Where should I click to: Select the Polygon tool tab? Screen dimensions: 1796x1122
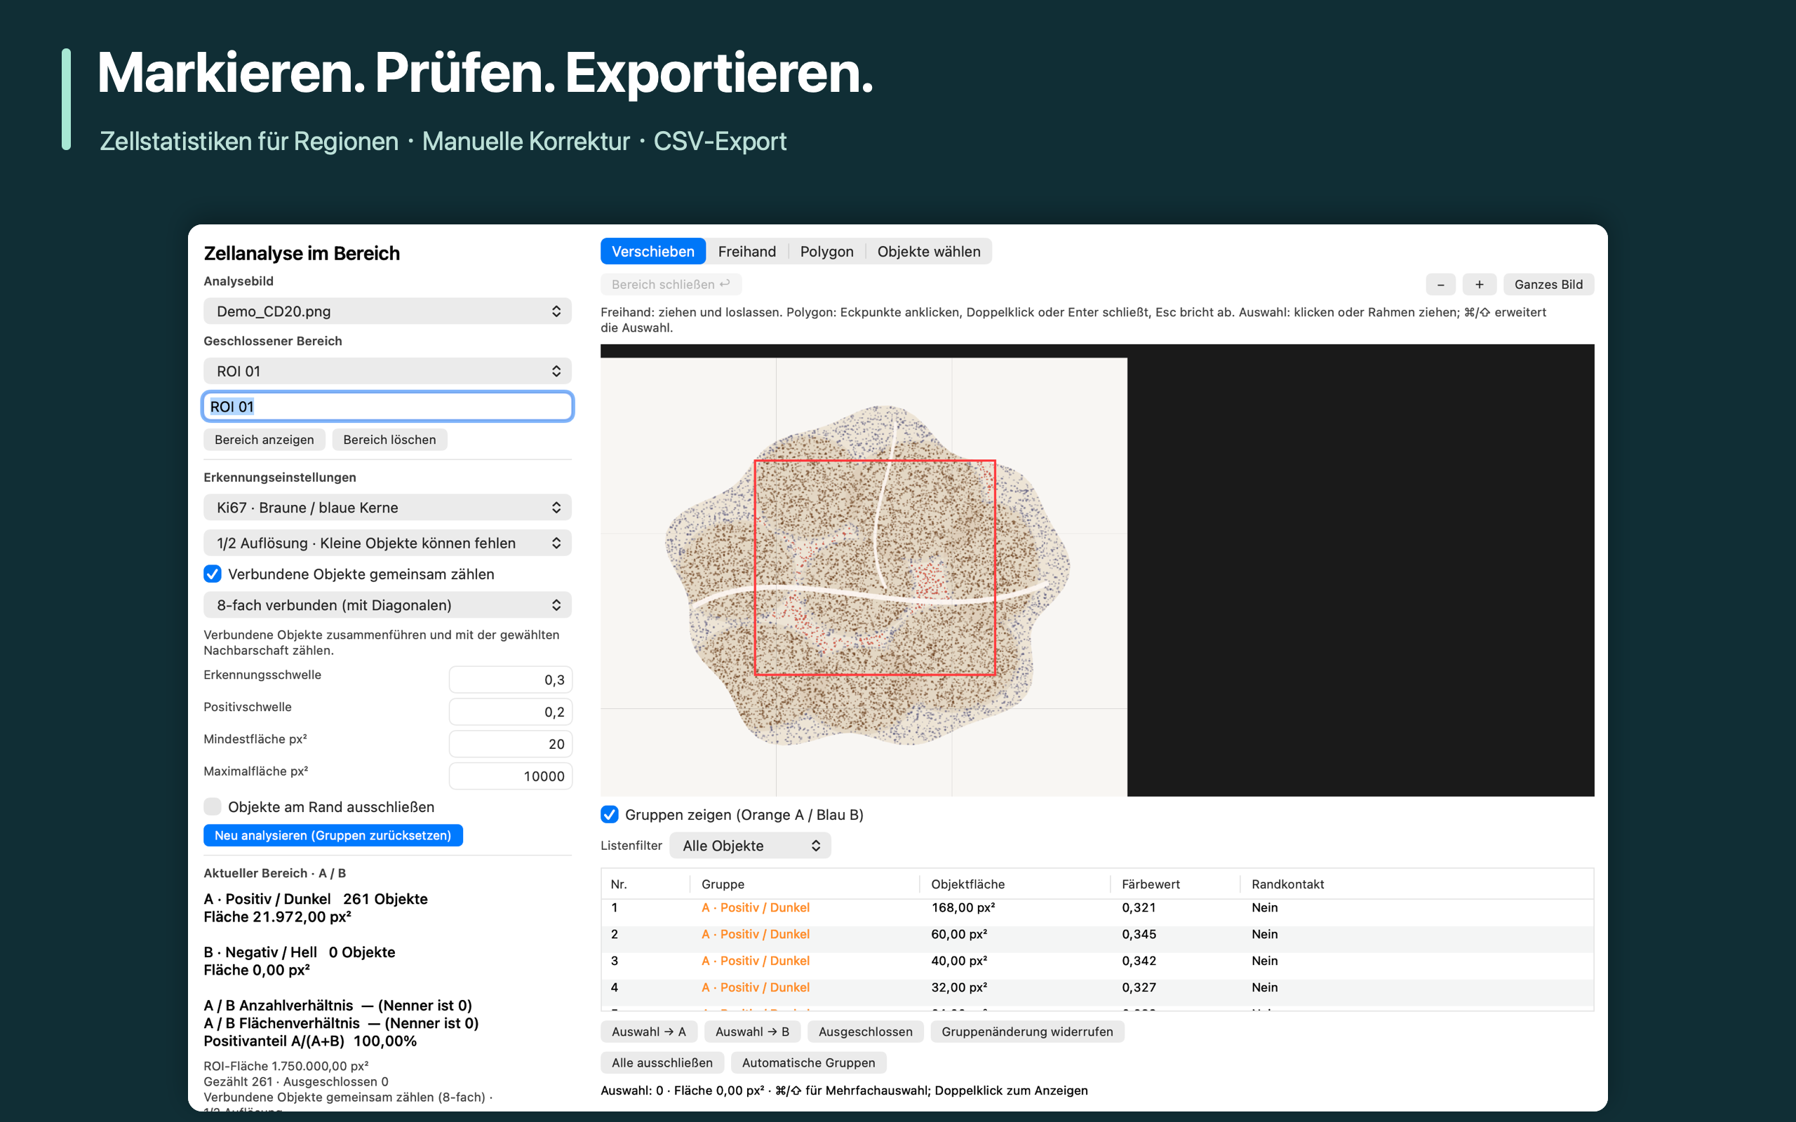click(826, 252)
